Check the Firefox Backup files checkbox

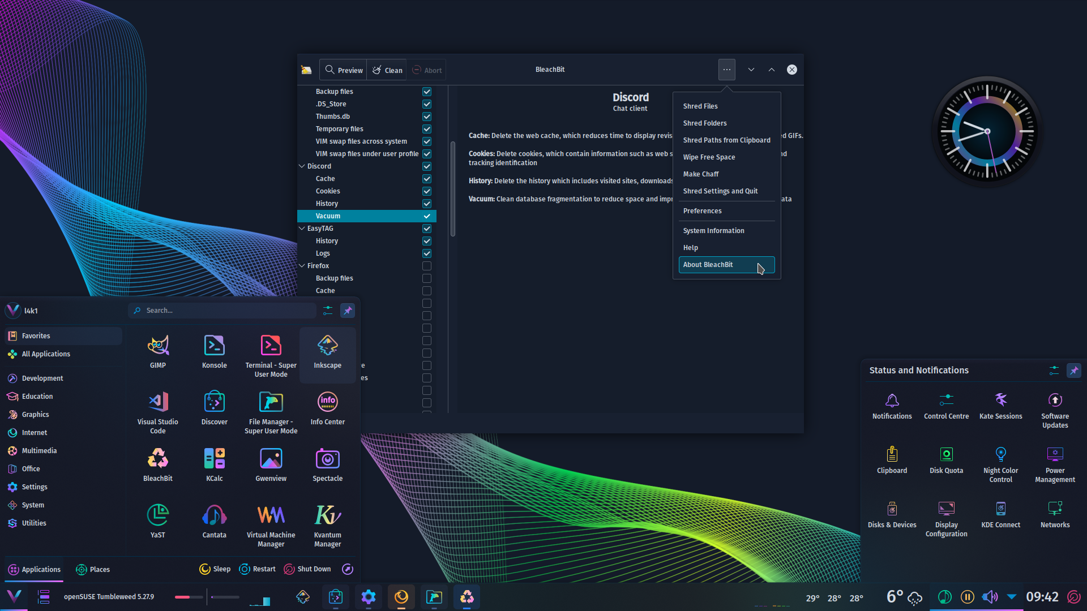[427, 278]
